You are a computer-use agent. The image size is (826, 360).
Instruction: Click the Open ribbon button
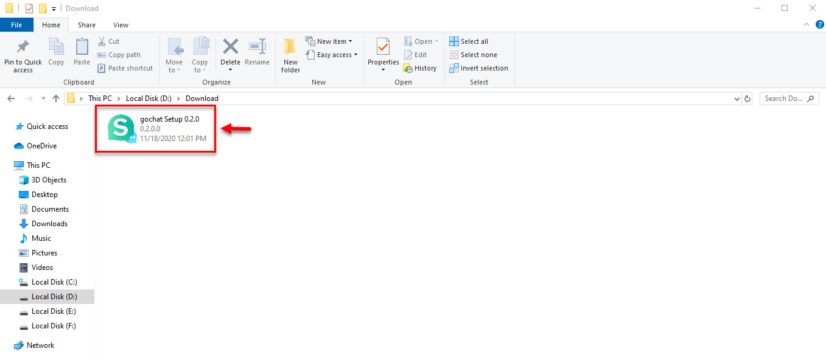(421, 41)
